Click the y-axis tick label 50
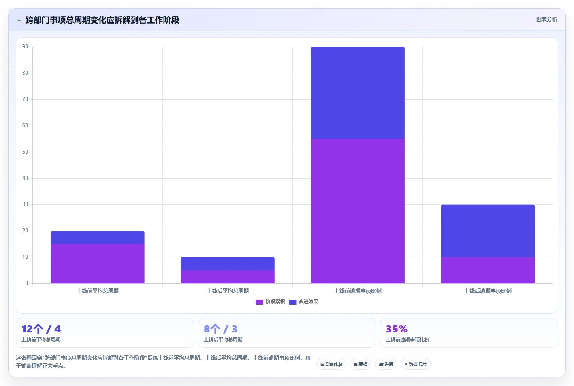Image resolution: width=574 pixels, height=386 pixels. coord(25,152)
